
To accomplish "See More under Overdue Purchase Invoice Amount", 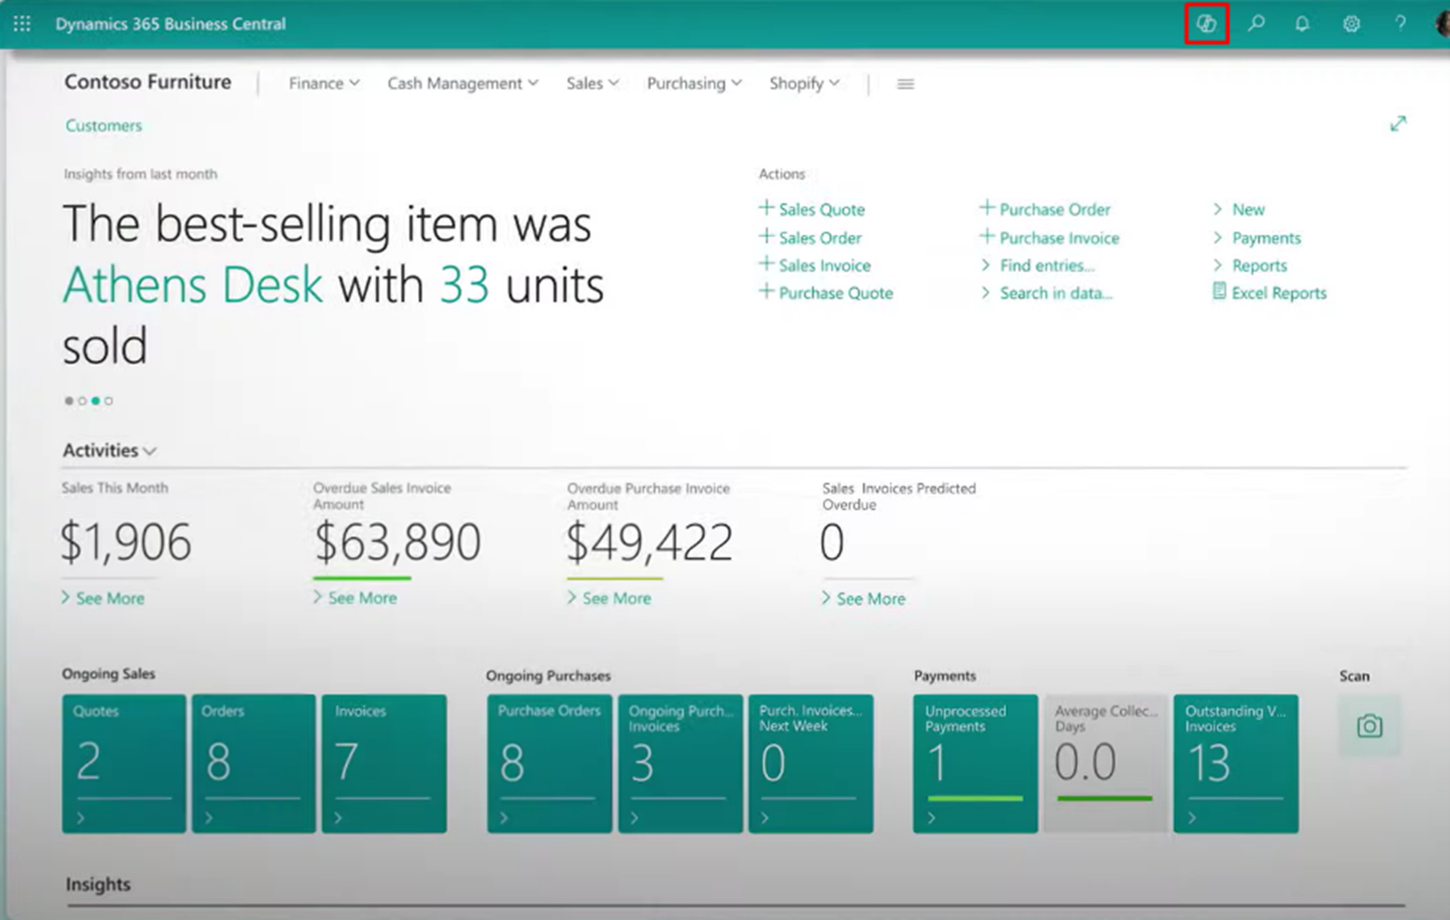I will pyautogui.click(x=609, y=599).
